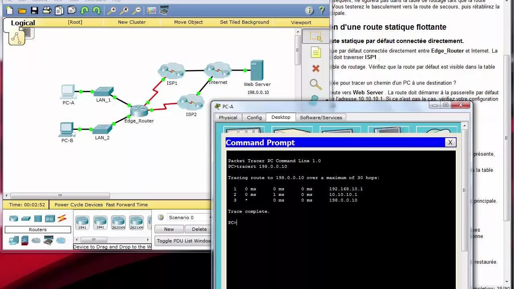Switch to the Desktop tab in PC-A

[x=281, y=117]
